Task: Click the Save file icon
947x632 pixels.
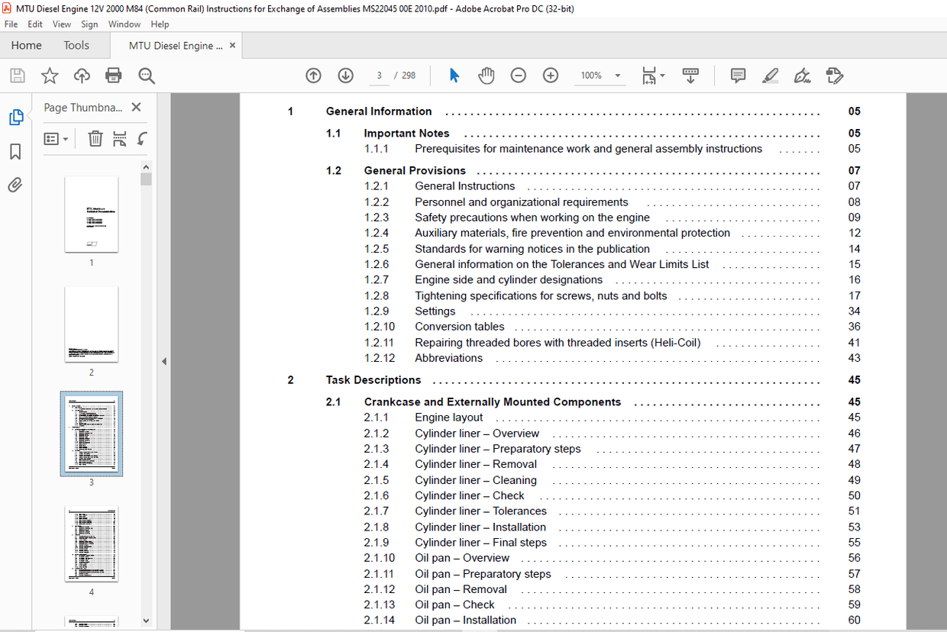Action: pos(17,76)
